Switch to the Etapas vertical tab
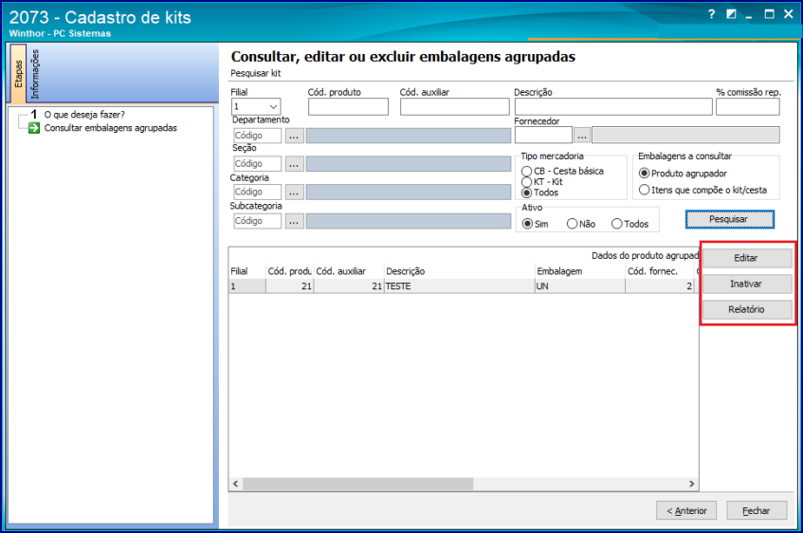 pyautogui.click(x=18, y=73)
